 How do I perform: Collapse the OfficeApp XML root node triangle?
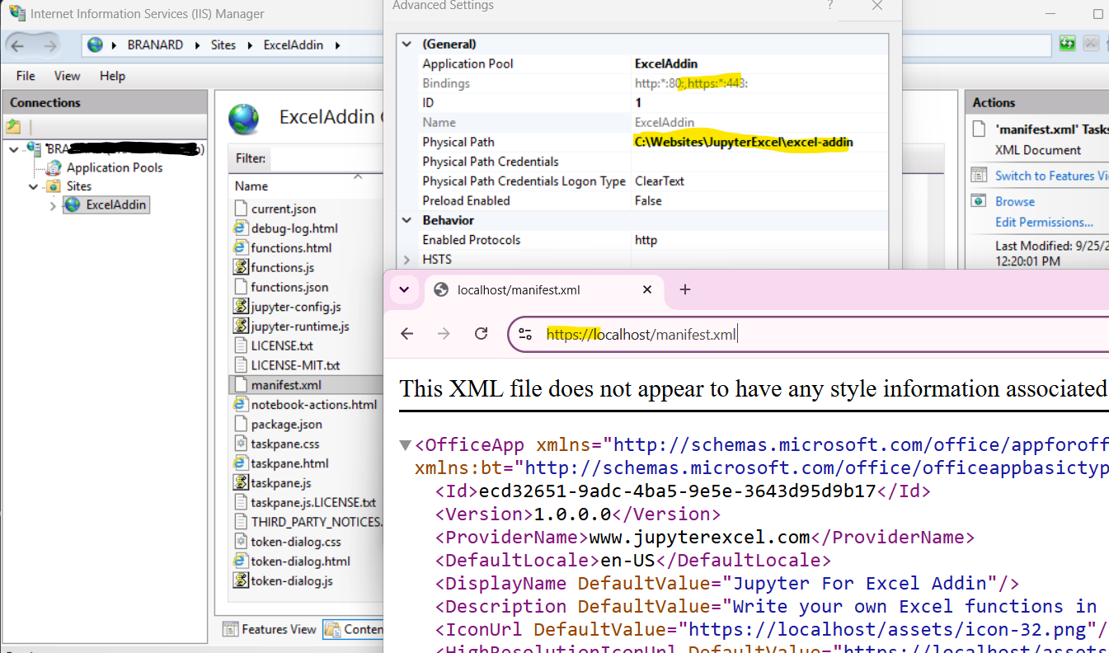pyautogui.click(x=405, y=445)
